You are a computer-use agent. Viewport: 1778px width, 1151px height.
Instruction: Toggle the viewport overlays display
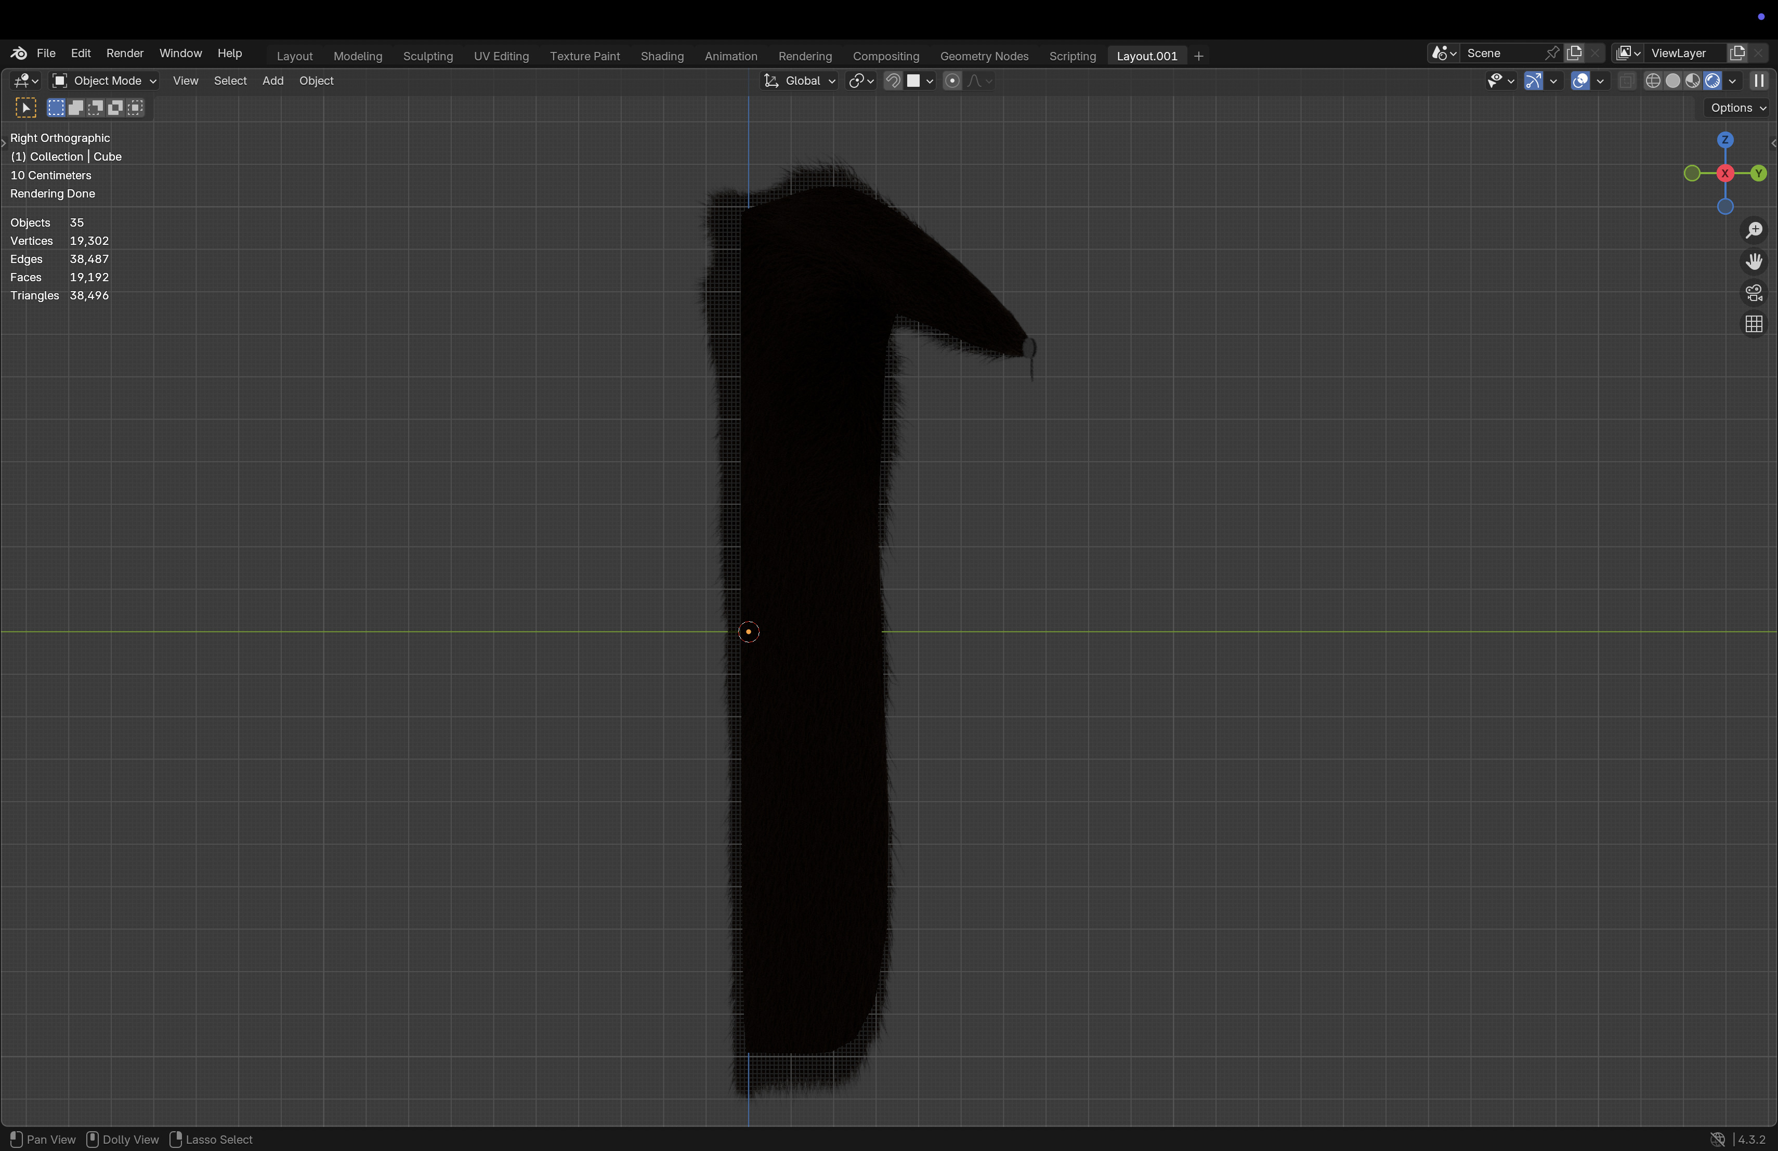tap(1580, 81)
